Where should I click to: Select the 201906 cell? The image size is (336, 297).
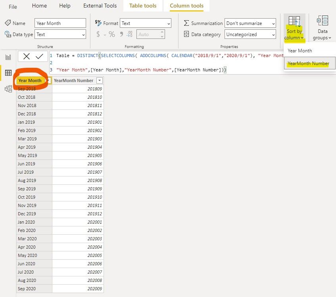[78, 164]
